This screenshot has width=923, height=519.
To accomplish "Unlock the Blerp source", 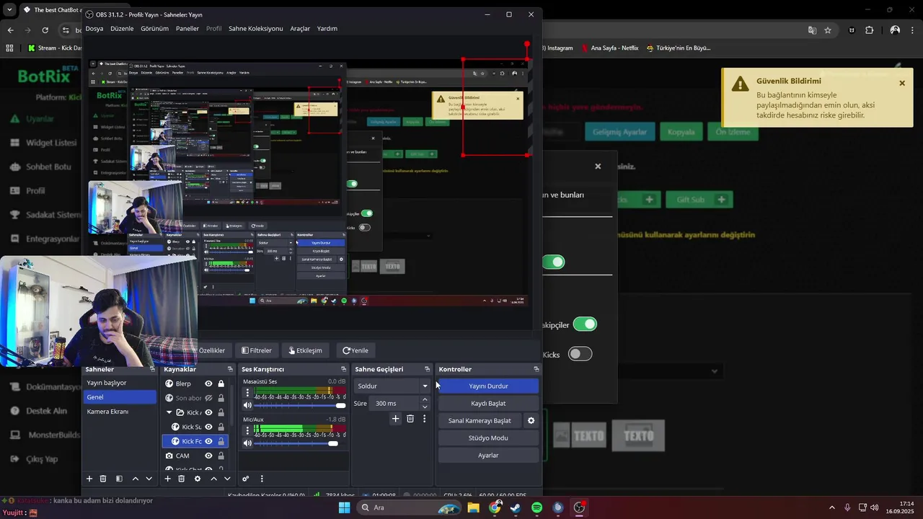I will click(x=221, y=383).
